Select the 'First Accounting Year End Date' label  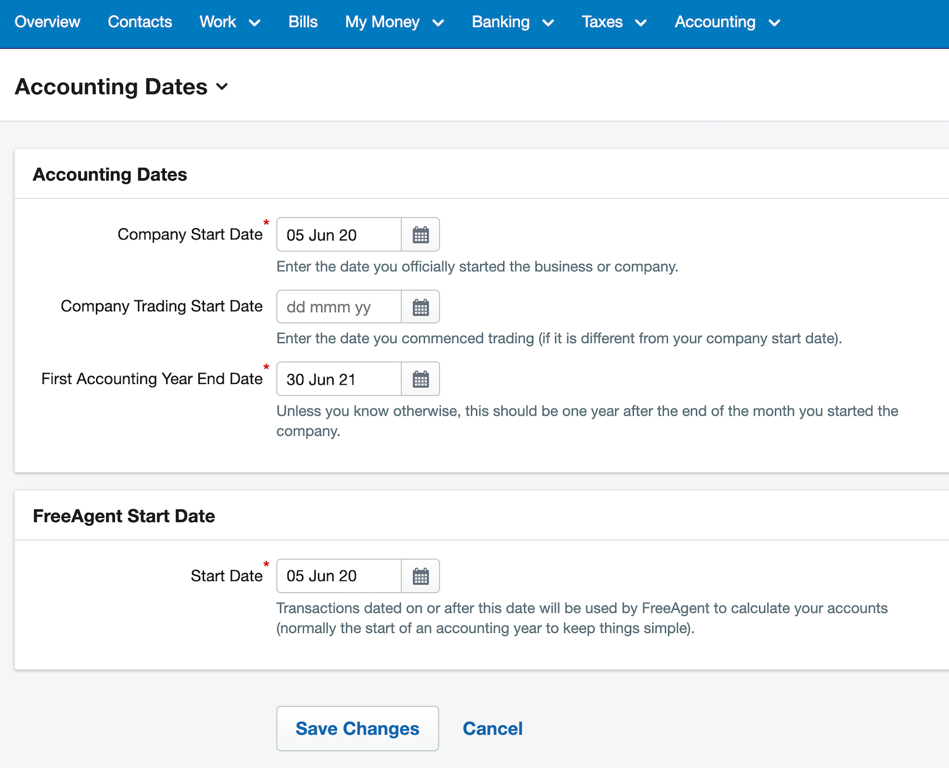click(152, 378)
